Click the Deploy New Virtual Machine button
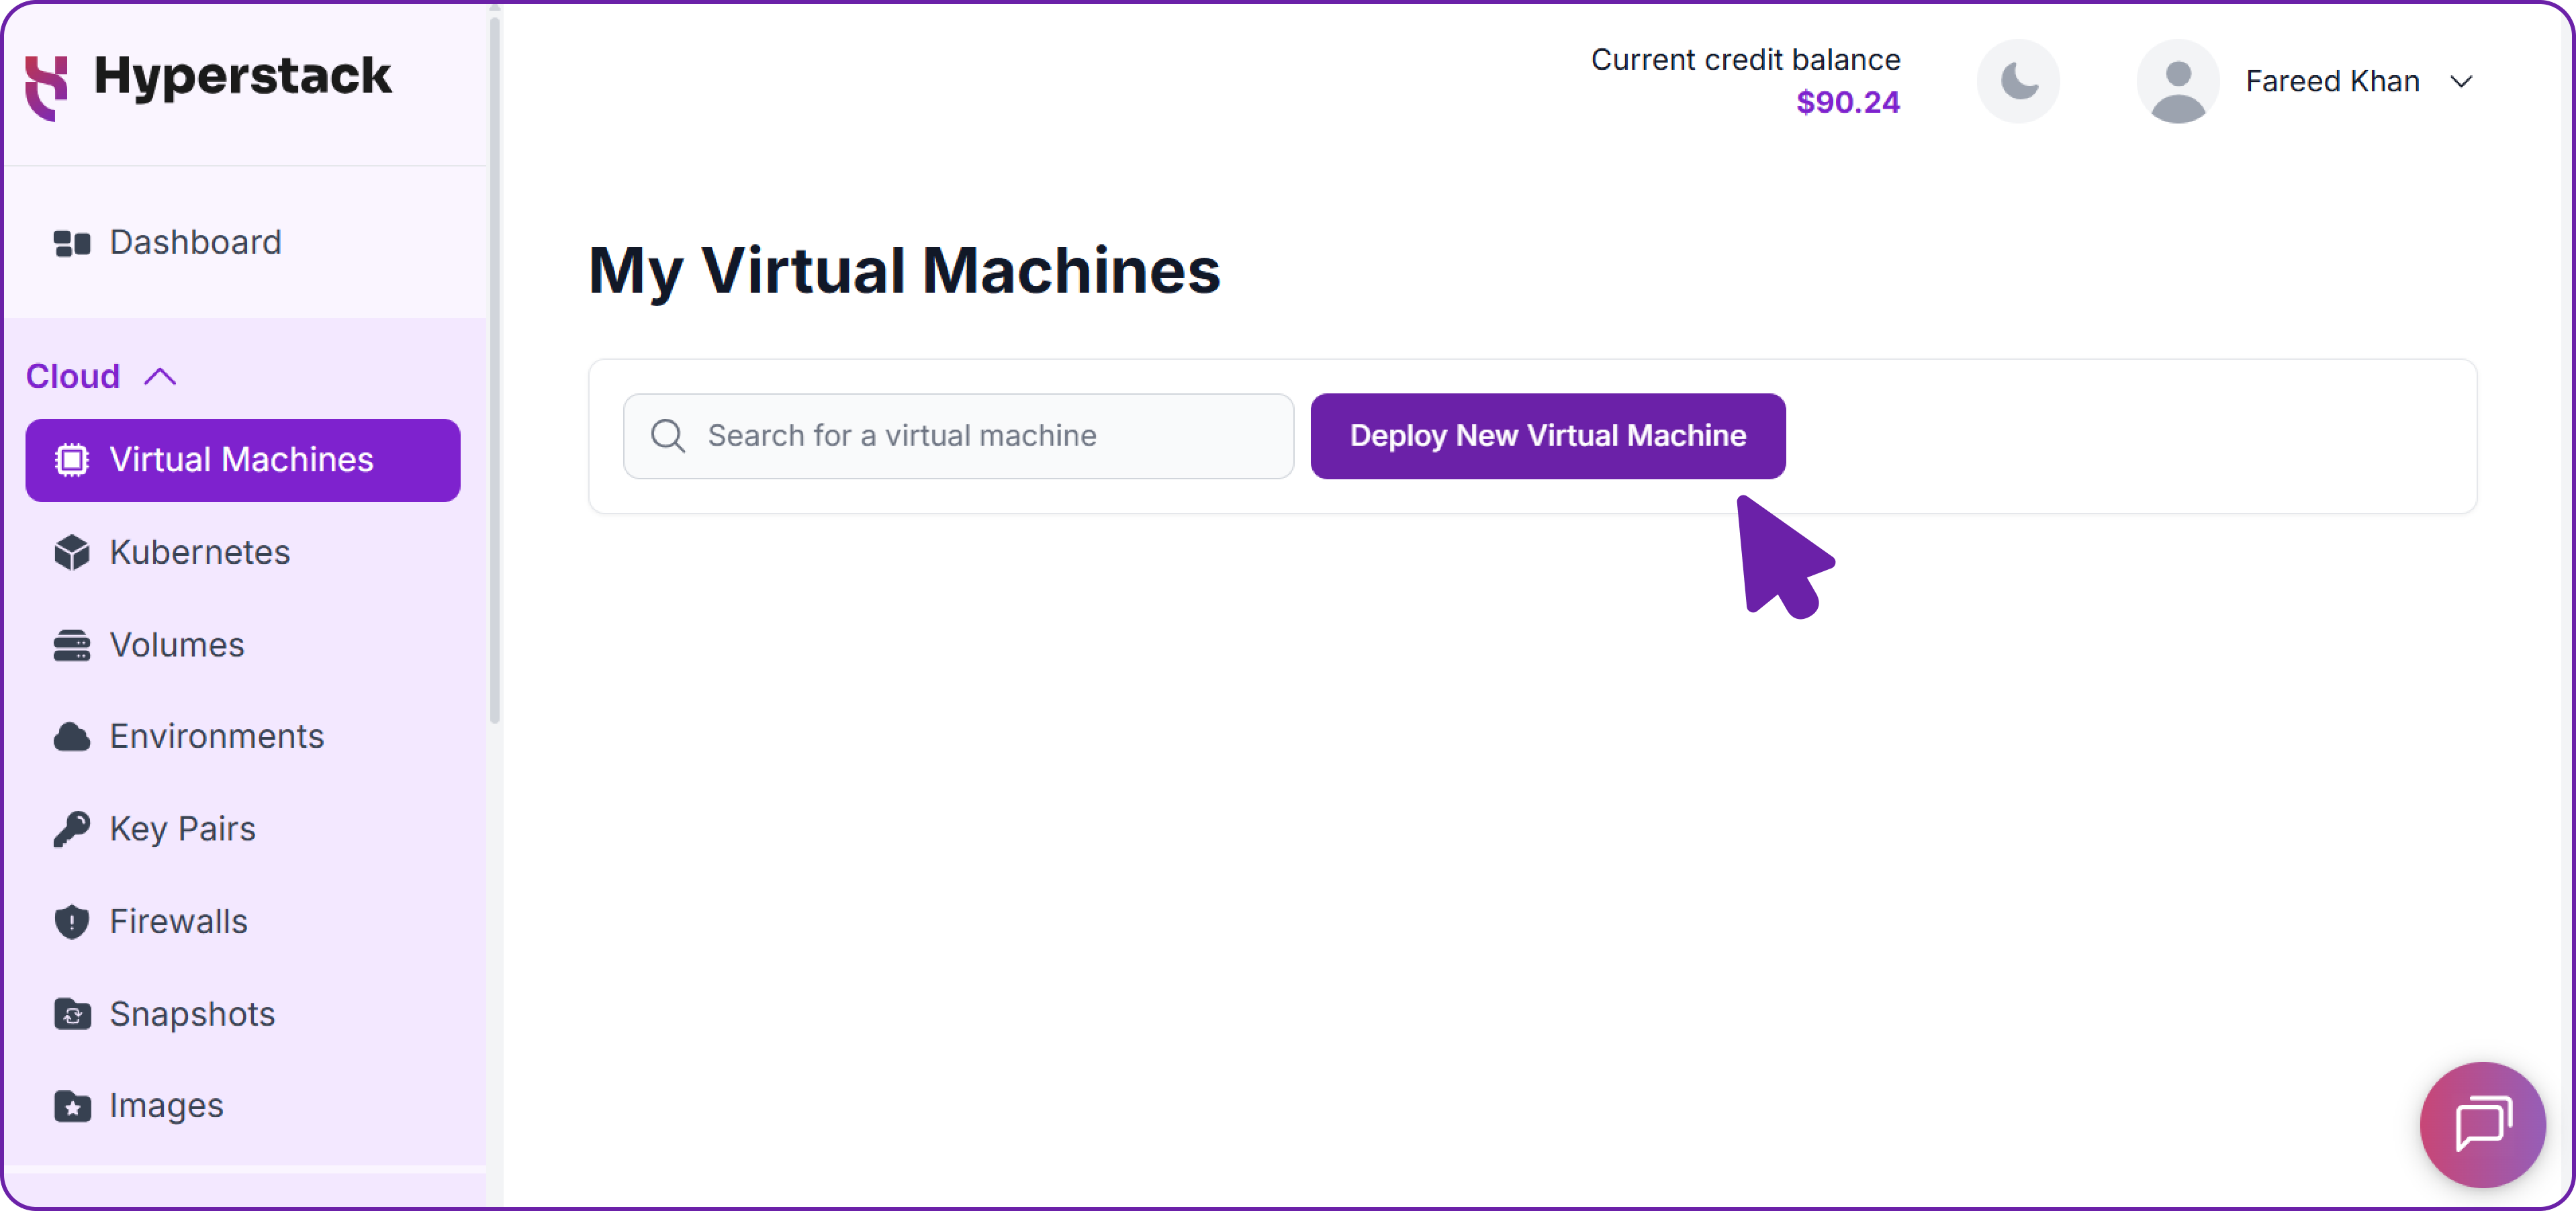This screenshot has height=1211, width=2576. click(x=1548, y=435)
